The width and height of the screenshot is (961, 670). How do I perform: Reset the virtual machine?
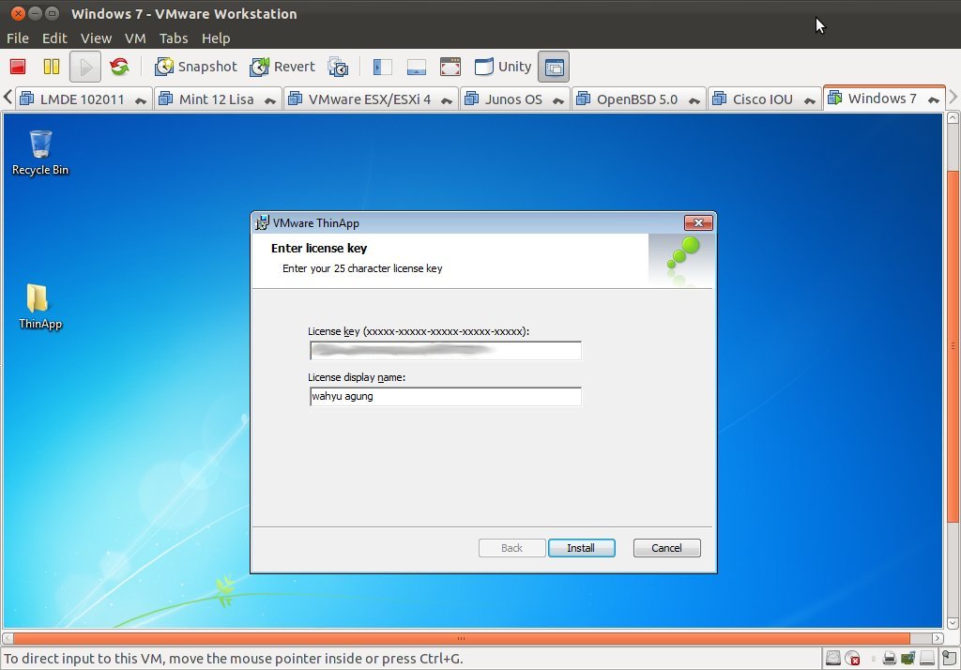120,66
